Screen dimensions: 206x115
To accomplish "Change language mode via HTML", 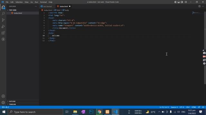I will (x=194, y=107).
